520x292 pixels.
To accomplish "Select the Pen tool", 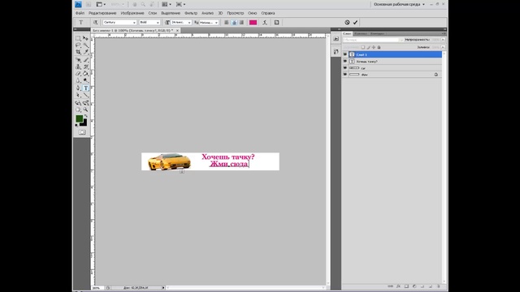I will 78,88.
